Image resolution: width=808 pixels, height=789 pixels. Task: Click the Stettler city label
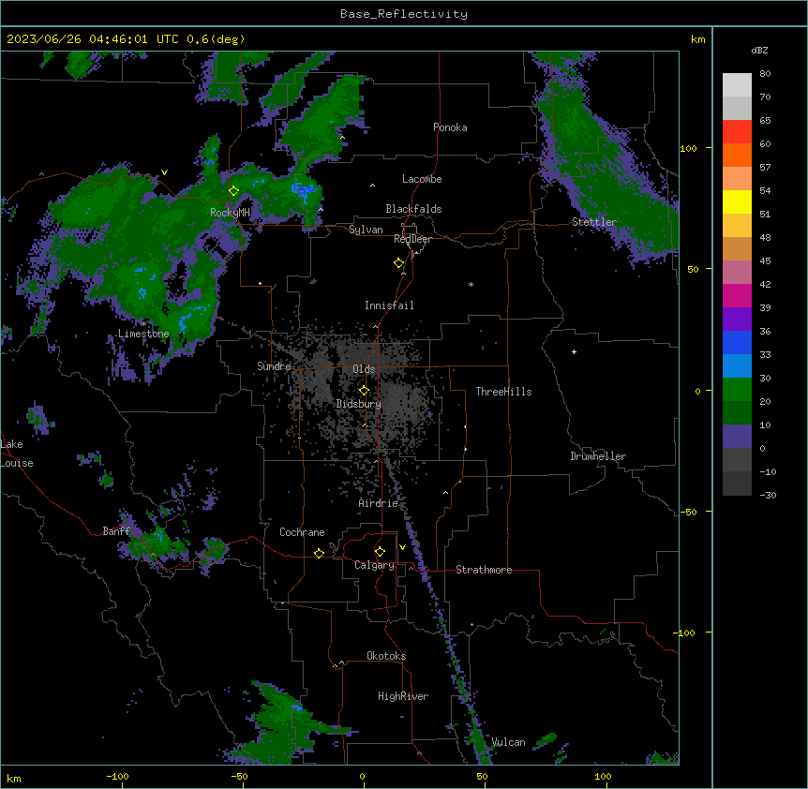594,222
